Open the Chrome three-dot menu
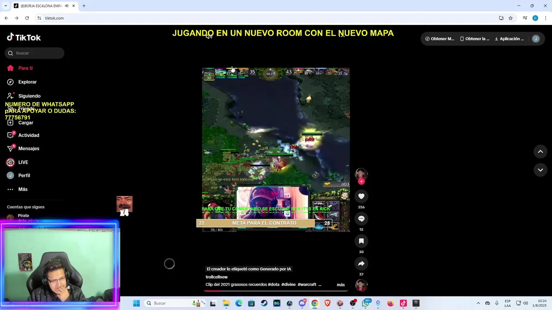 coord(546,18)
